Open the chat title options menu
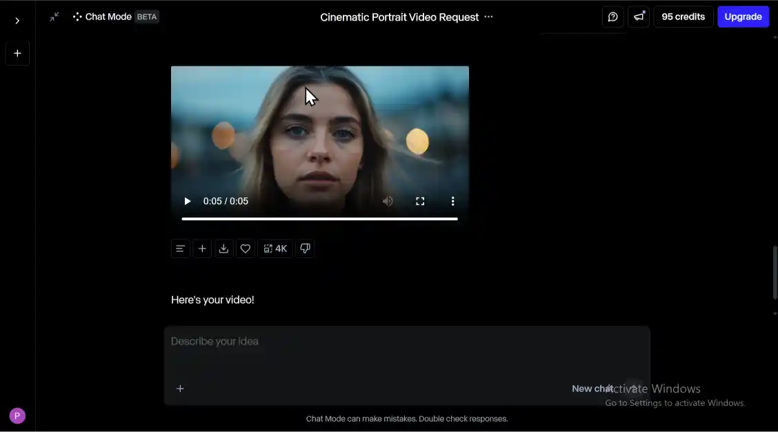 point(488,17)
